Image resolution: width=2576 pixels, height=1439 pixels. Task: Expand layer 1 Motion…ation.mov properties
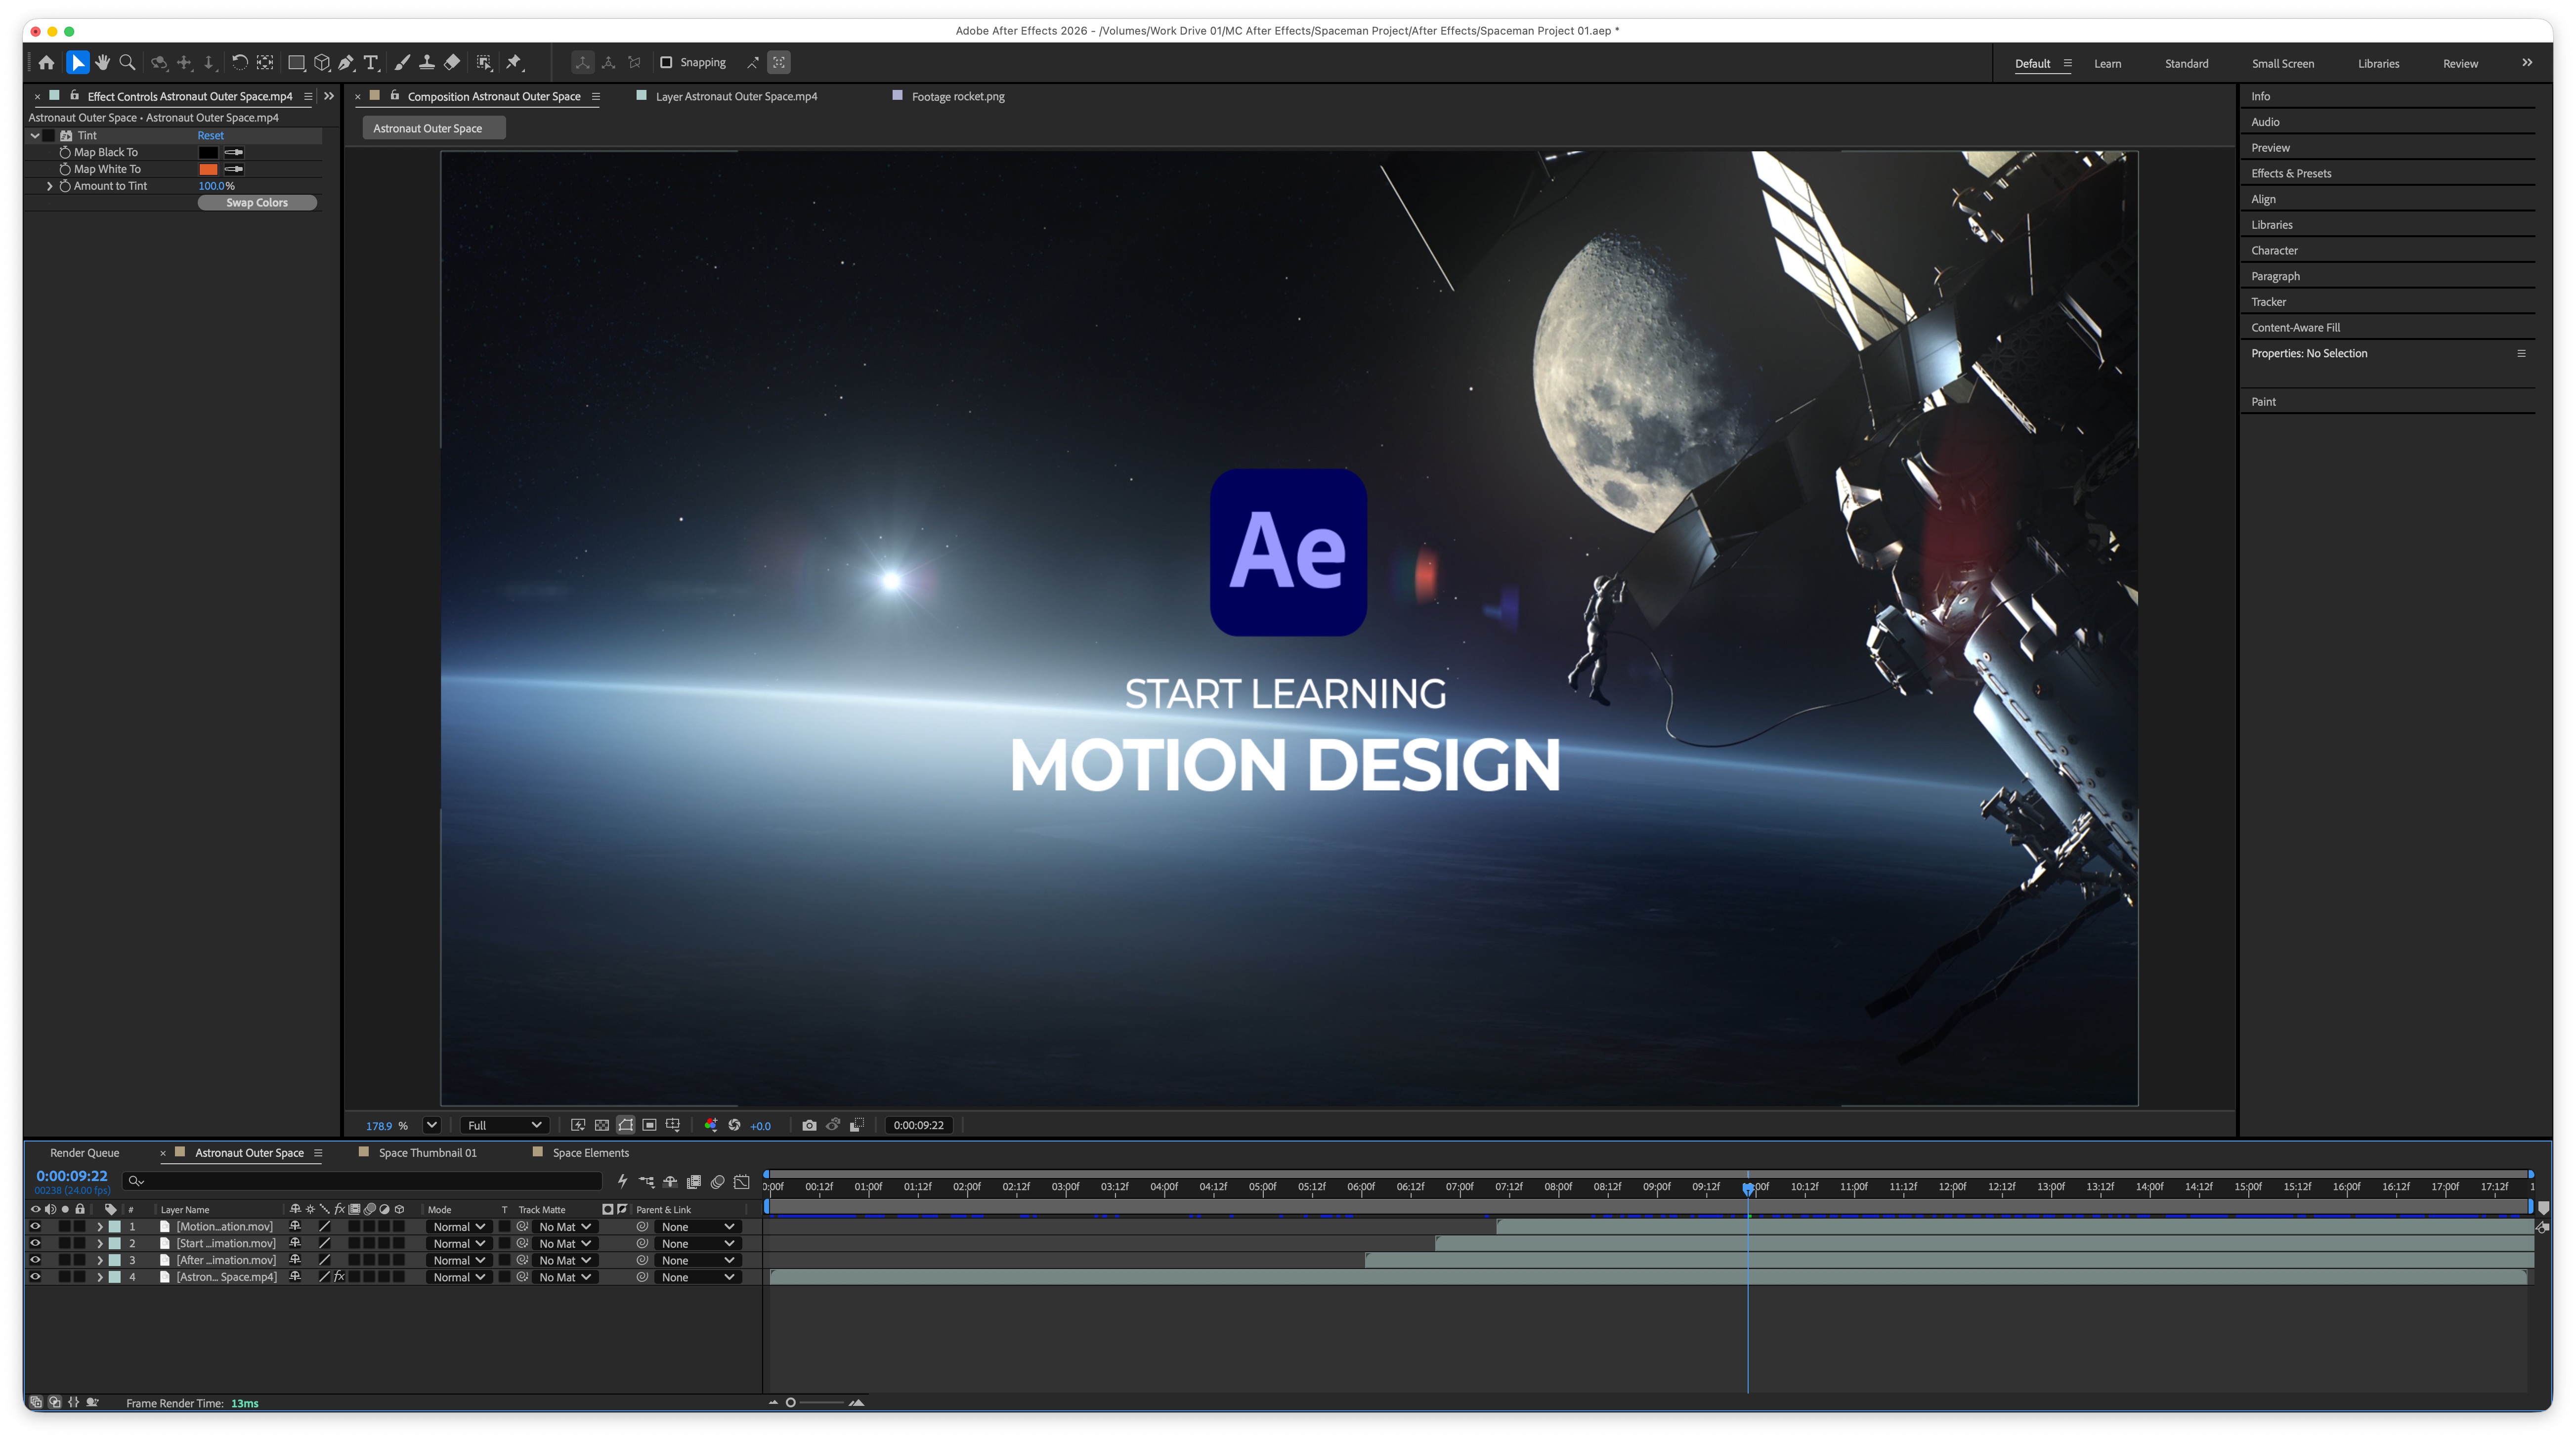click(99, 1227)
